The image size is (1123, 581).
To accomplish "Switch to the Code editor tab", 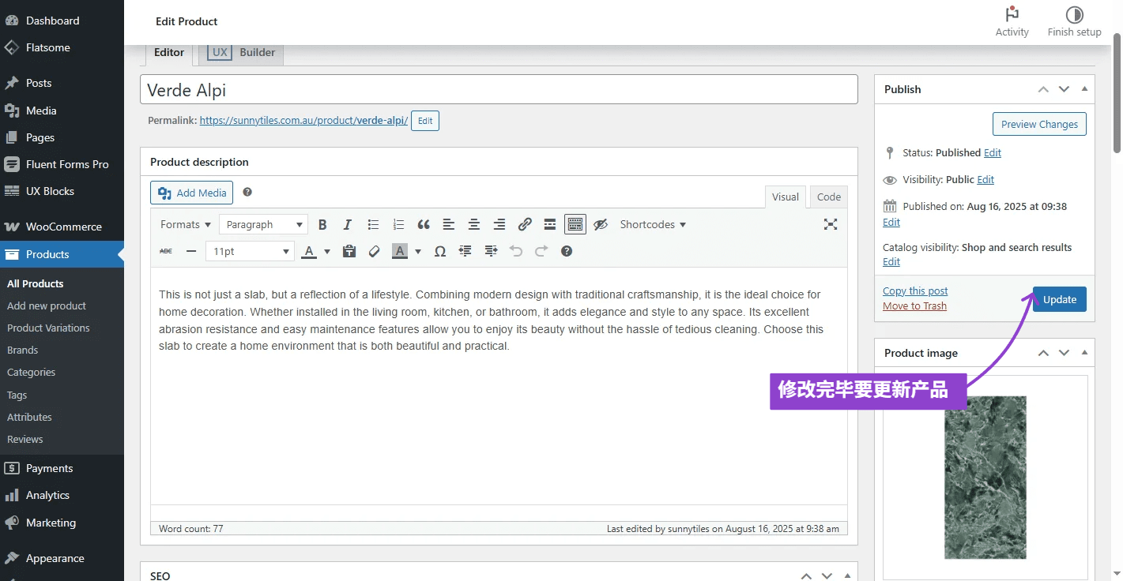I will (x=828, y=197).
